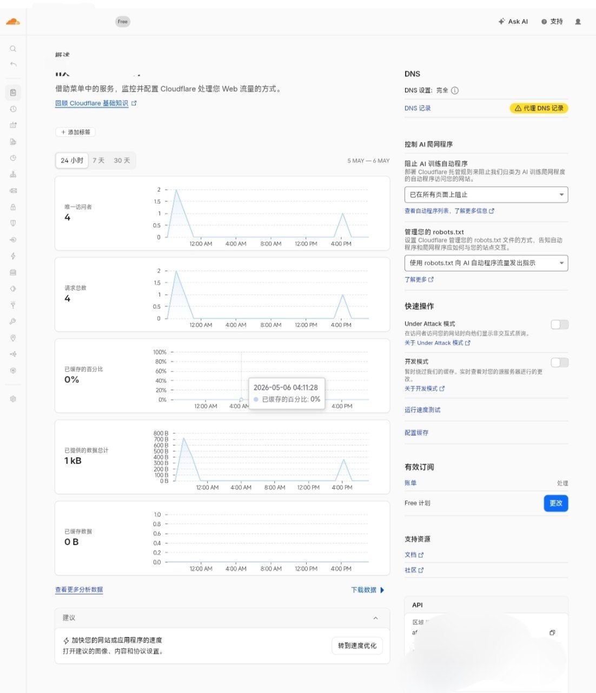Click the 配置缓存 link

pyautogui.click(x=416, y=433)
